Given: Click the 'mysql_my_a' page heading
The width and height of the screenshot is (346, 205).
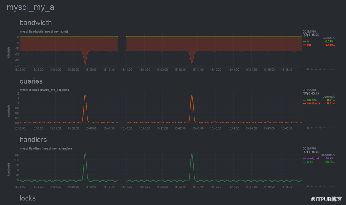Looking at the screenshot, I should (x=30, y=7).
